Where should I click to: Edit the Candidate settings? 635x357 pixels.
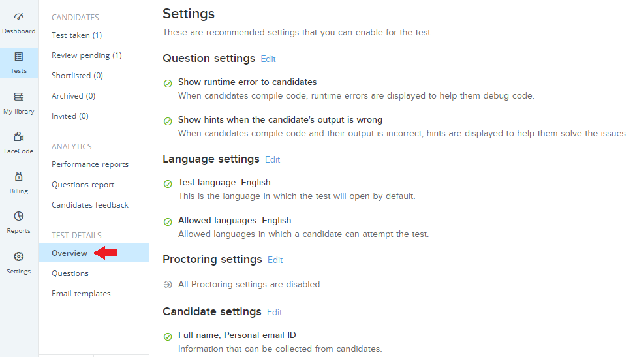274,313
